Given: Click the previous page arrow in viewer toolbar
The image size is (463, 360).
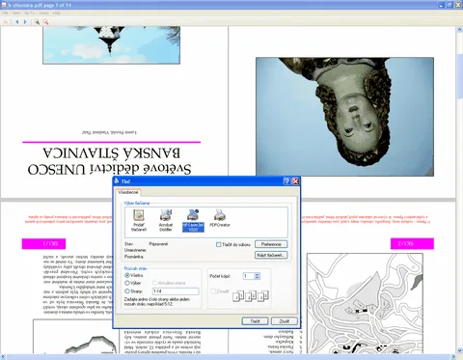Looking at the screenshot, I should click(17, 22).
